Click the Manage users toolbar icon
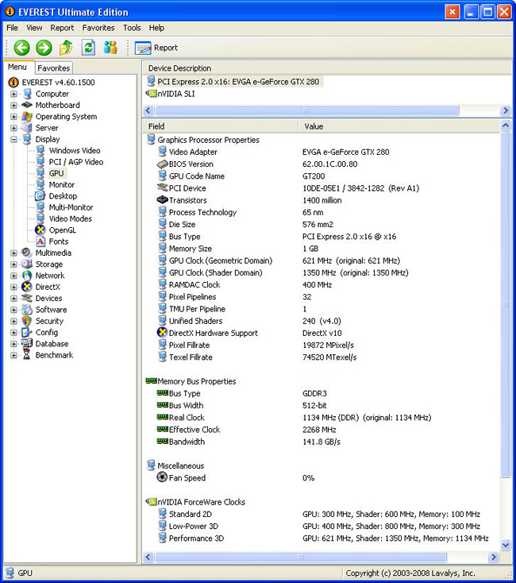 110,48
